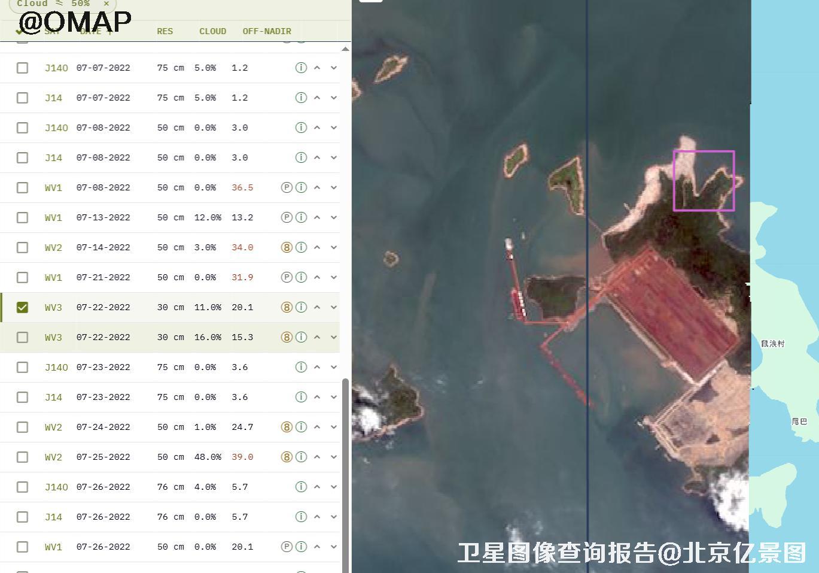Click satellite name WV2 in 07-24-2022 row
819x573 pixels.
point(53,427)
